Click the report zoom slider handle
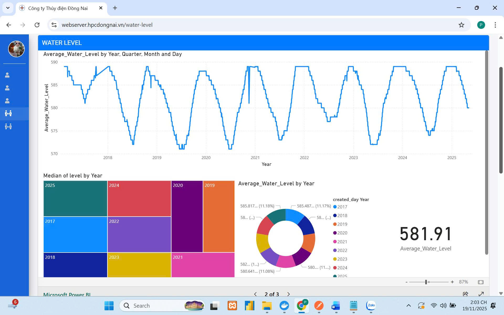The width and height of the screenshot is (504, 315). coord(426,282)
